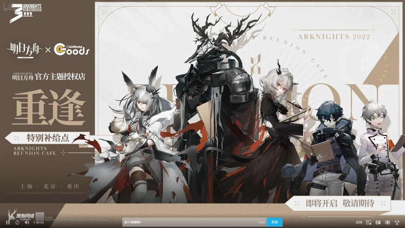Switch to fullscreen mode icon

tap(387, 222)
